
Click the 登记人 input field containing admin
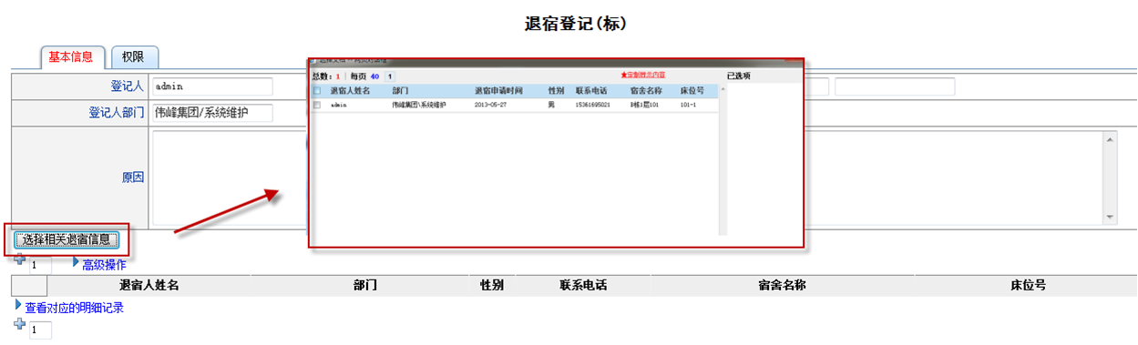(212, 86)
